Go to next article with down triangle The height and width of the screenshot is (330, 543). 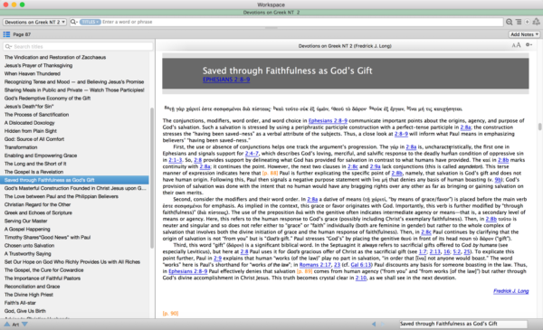click(x=24, y=324)
